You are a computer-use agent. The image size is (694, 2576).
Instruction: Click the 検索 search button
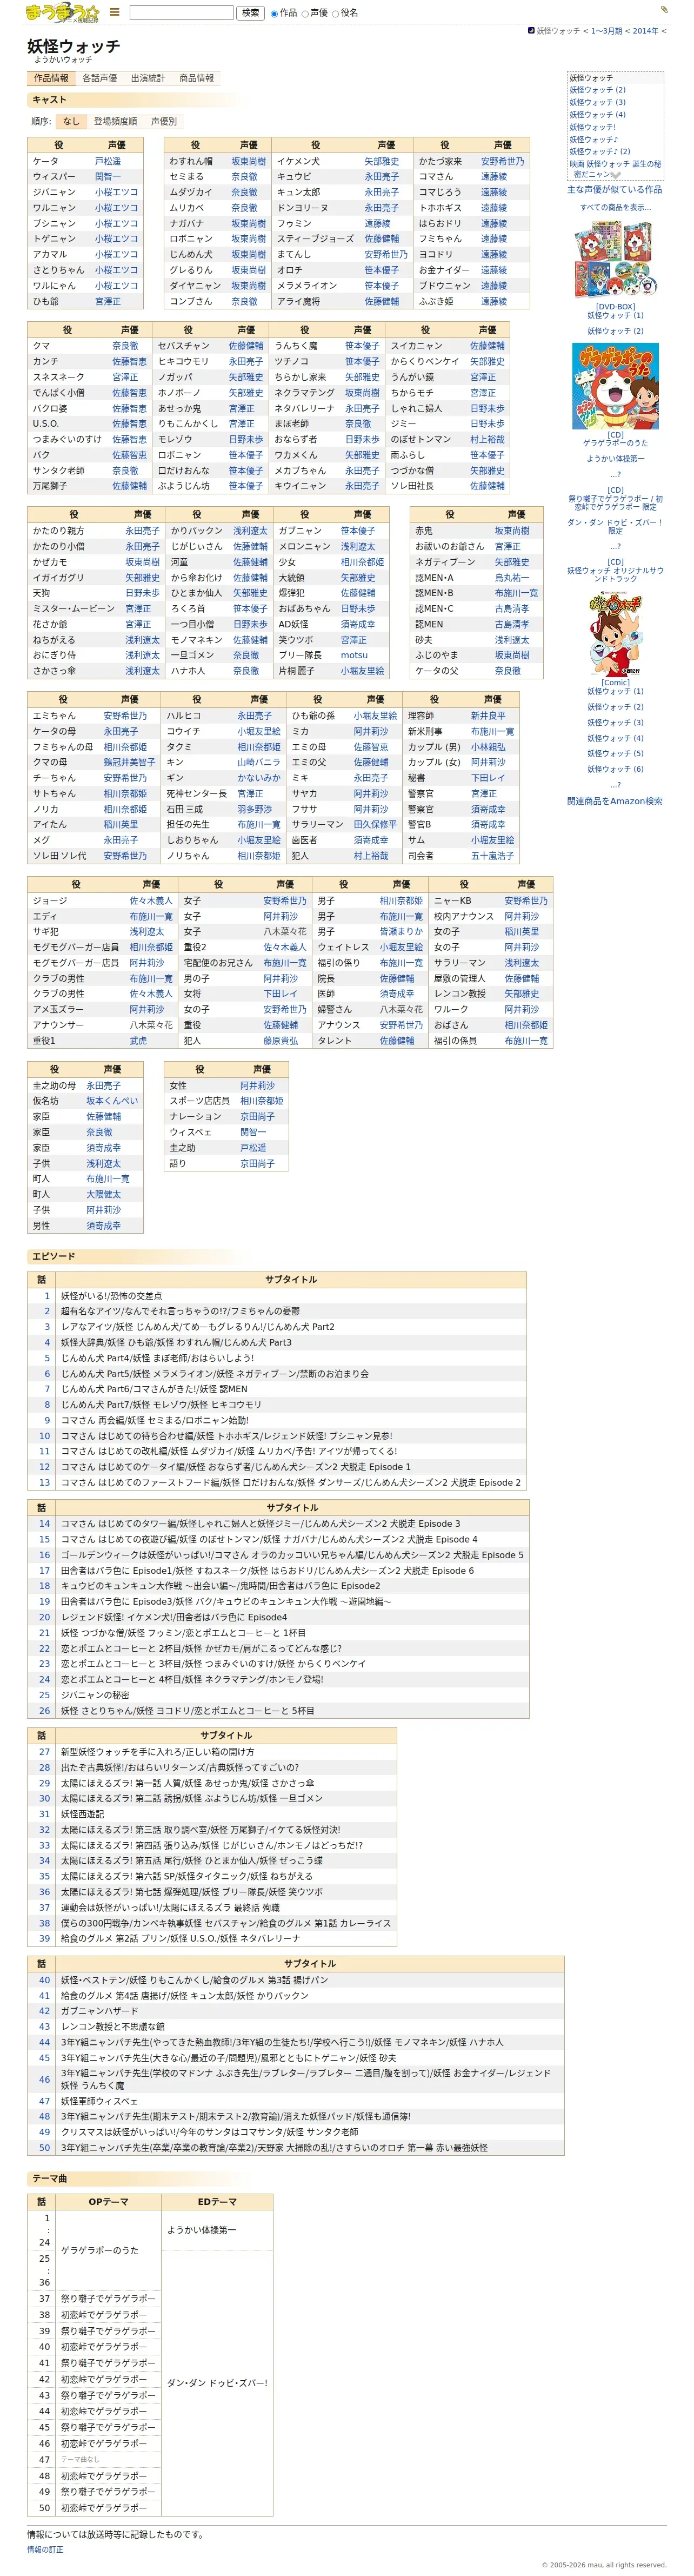point(250,13)
